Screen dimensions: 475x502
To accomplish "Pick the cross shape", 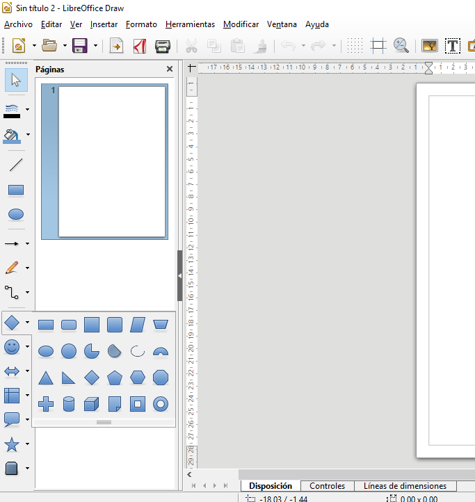I will (x=46, y=404).
